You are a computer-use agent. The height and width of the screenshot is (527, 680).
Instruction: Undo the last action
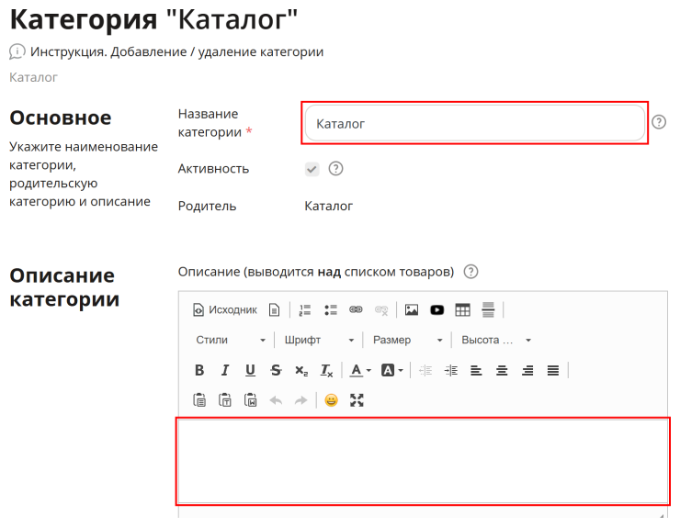pos(276,400)
